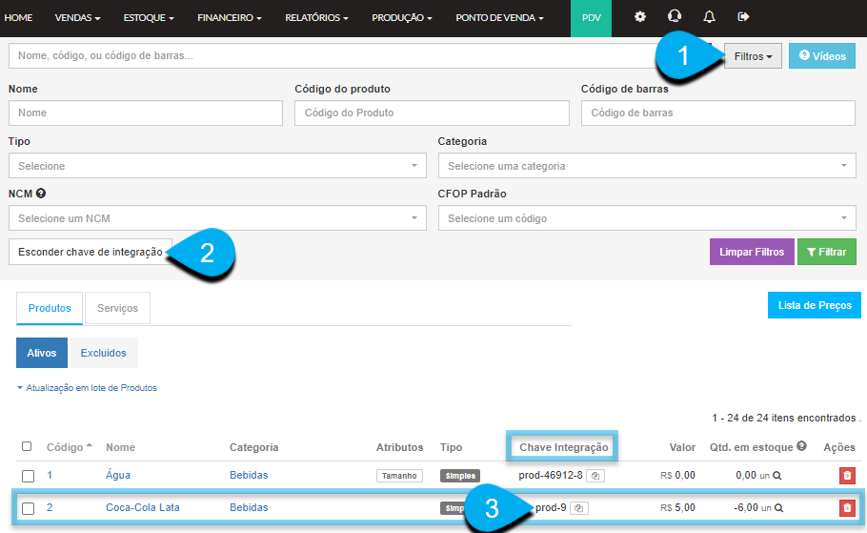Check the checkbox for the Coca-Cola Lata row
This screenshot has width=867, height=533.
(29, 508)
